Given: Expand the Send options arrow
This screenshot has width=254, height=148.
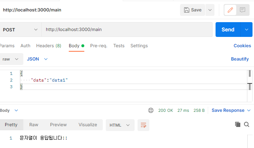Looking at the screenshot, I should (247, 30).
